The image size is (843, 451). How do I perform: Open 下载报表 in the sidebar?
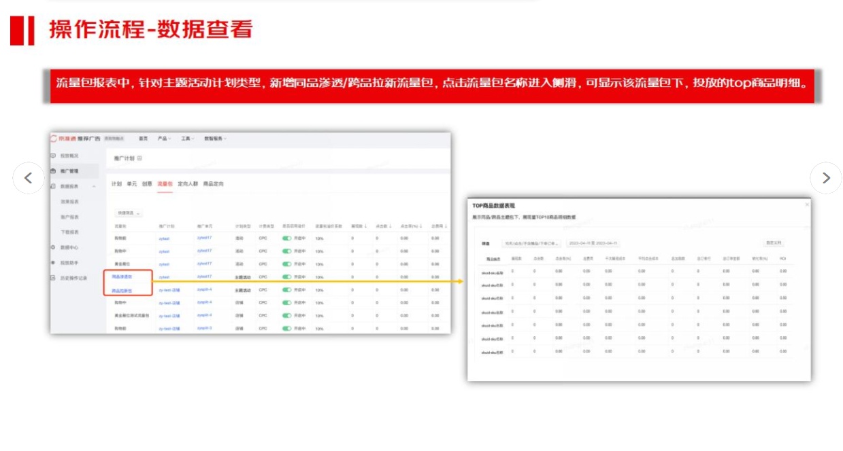pos(70,232)
